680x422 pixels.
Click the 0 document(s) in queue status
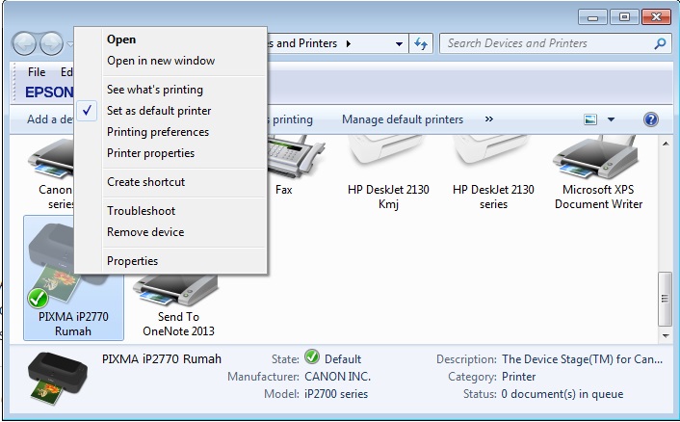(x=562, y=394)
